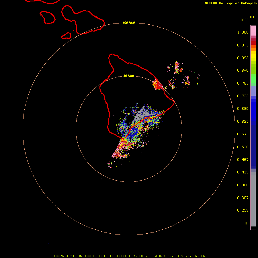Click the DCC label above color bar
This screenshot has width=258, height=258.
point(252,17)
